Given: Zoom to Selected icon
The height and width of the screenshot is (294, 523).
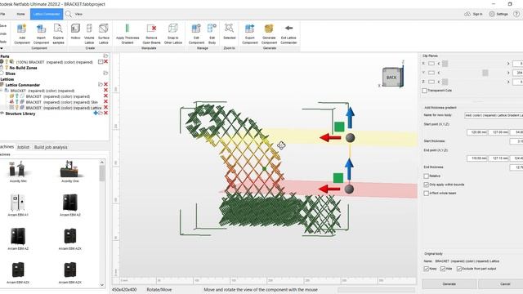Looking at the screenshot, I should pos(229,28).
